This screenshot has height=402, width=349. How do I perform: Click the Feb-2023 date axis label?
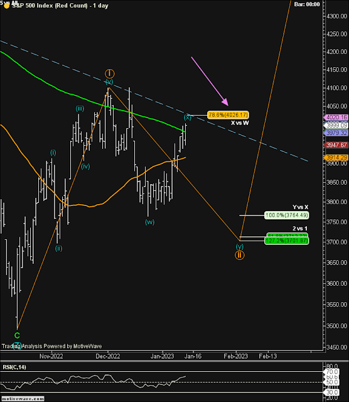coord(236,356)
